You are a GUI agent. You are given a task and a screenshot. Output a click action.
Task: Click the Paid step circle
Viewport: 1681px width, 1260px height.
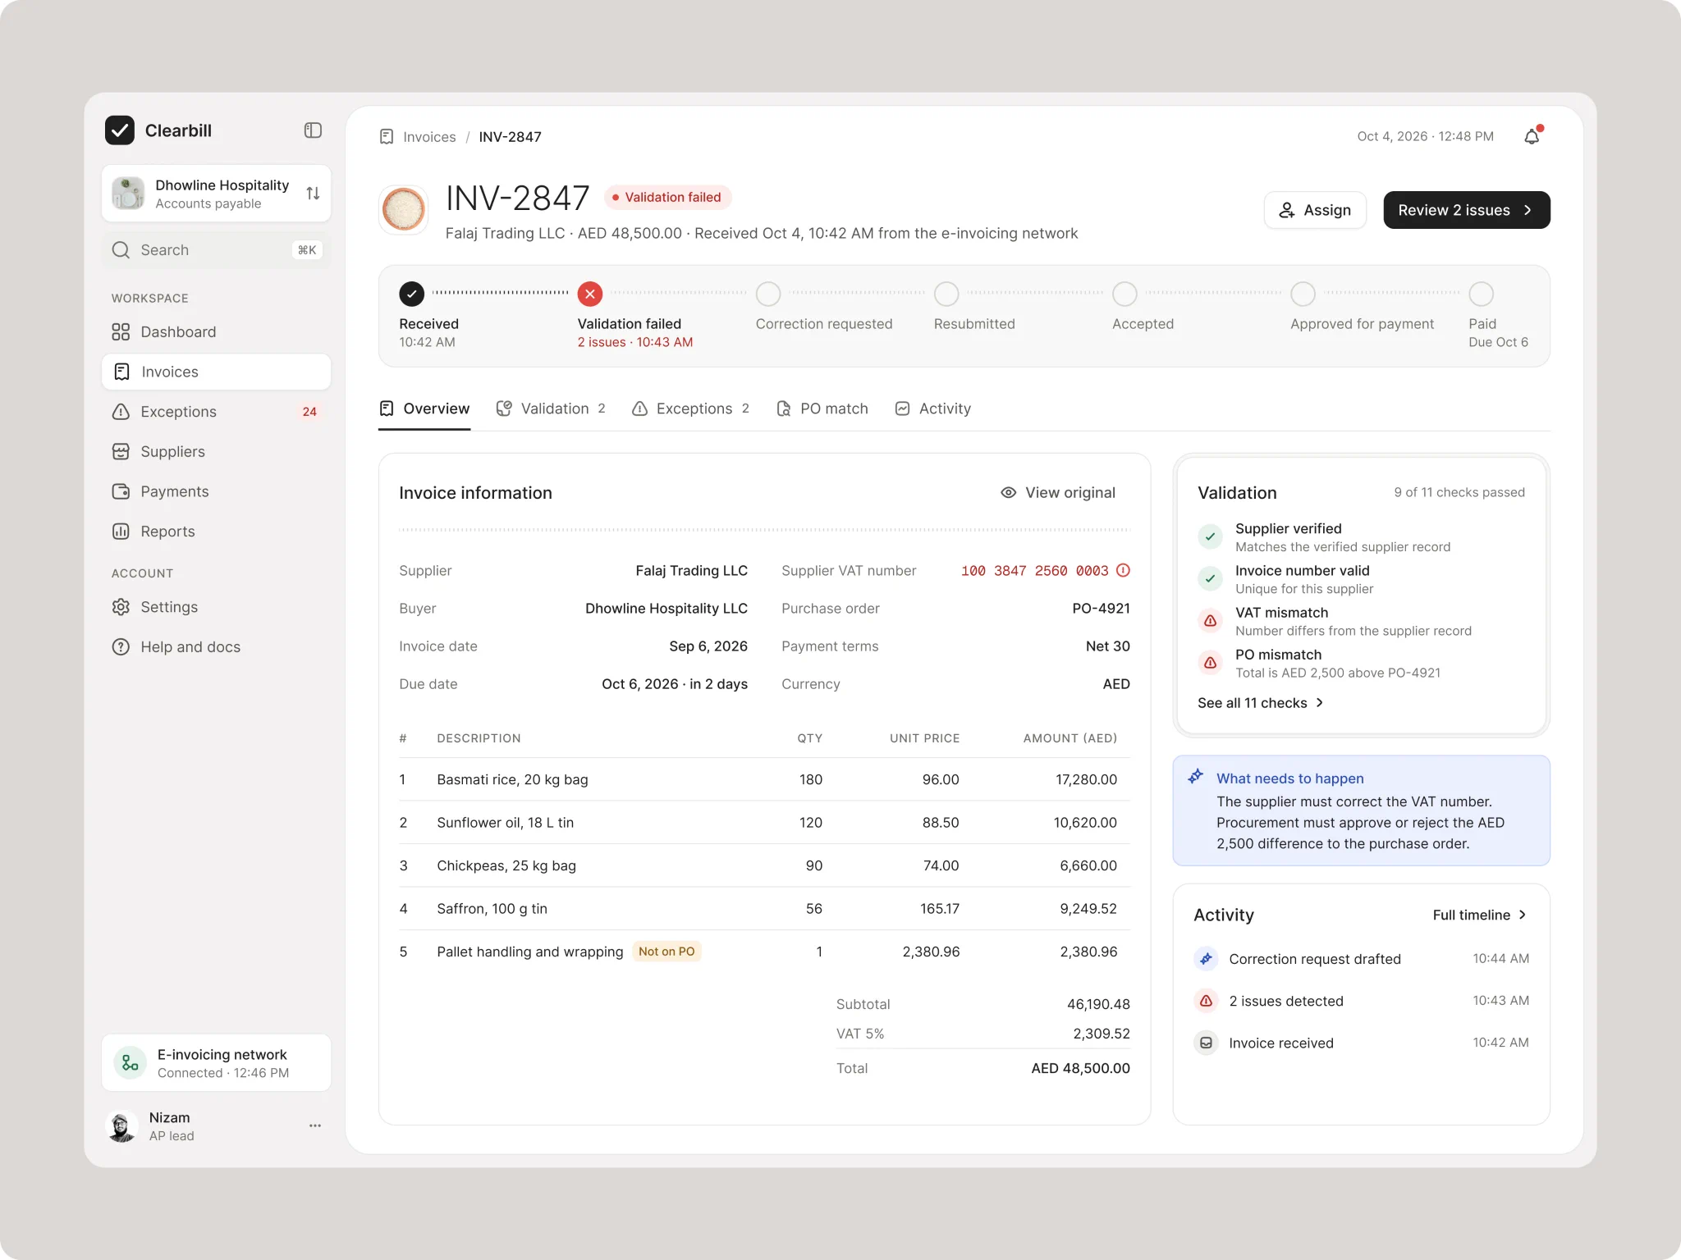[1481, 293]
